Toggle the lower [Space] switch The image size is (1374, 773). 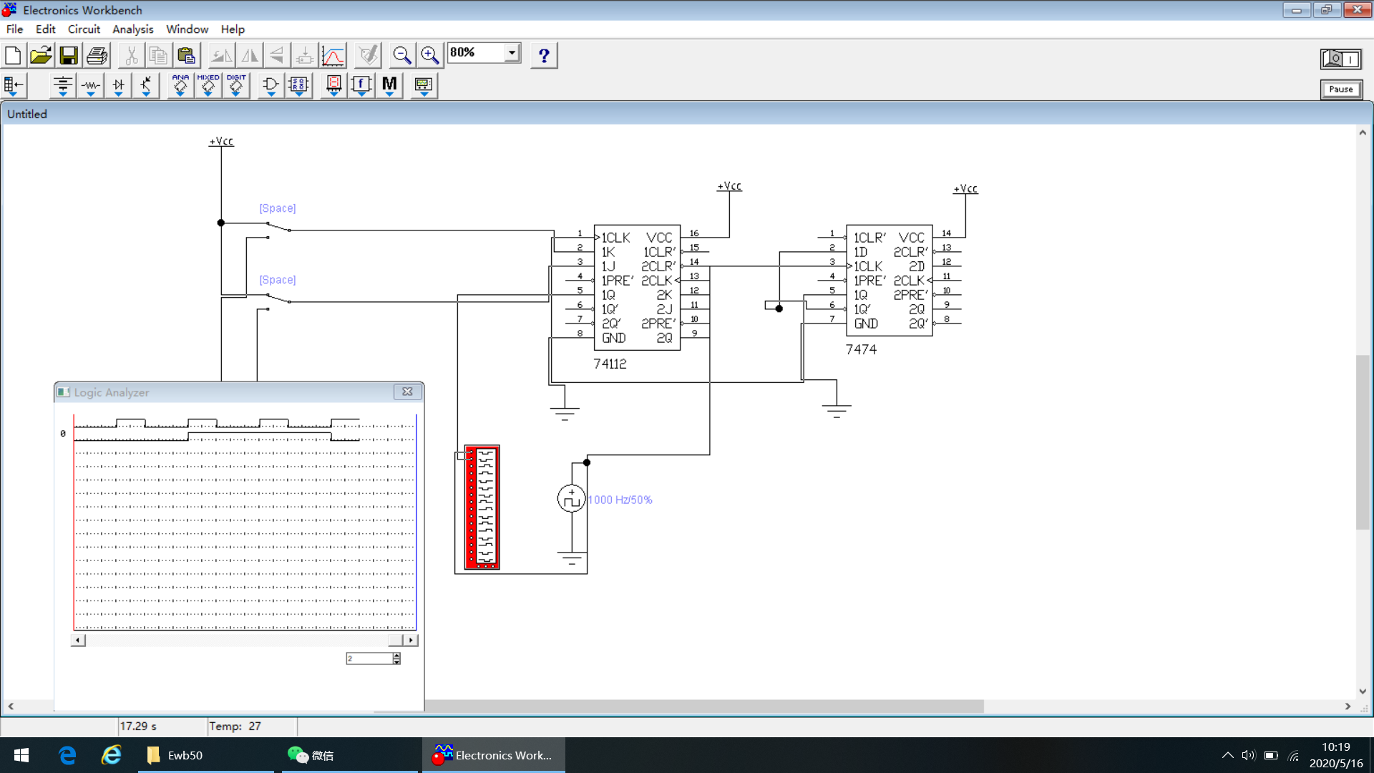click(278, 298)
